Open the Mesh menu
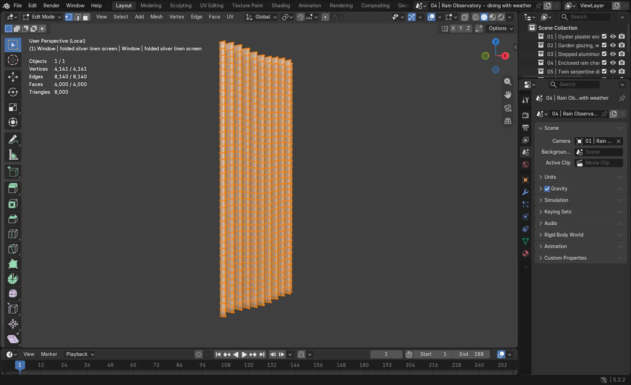 click(156, 17)
